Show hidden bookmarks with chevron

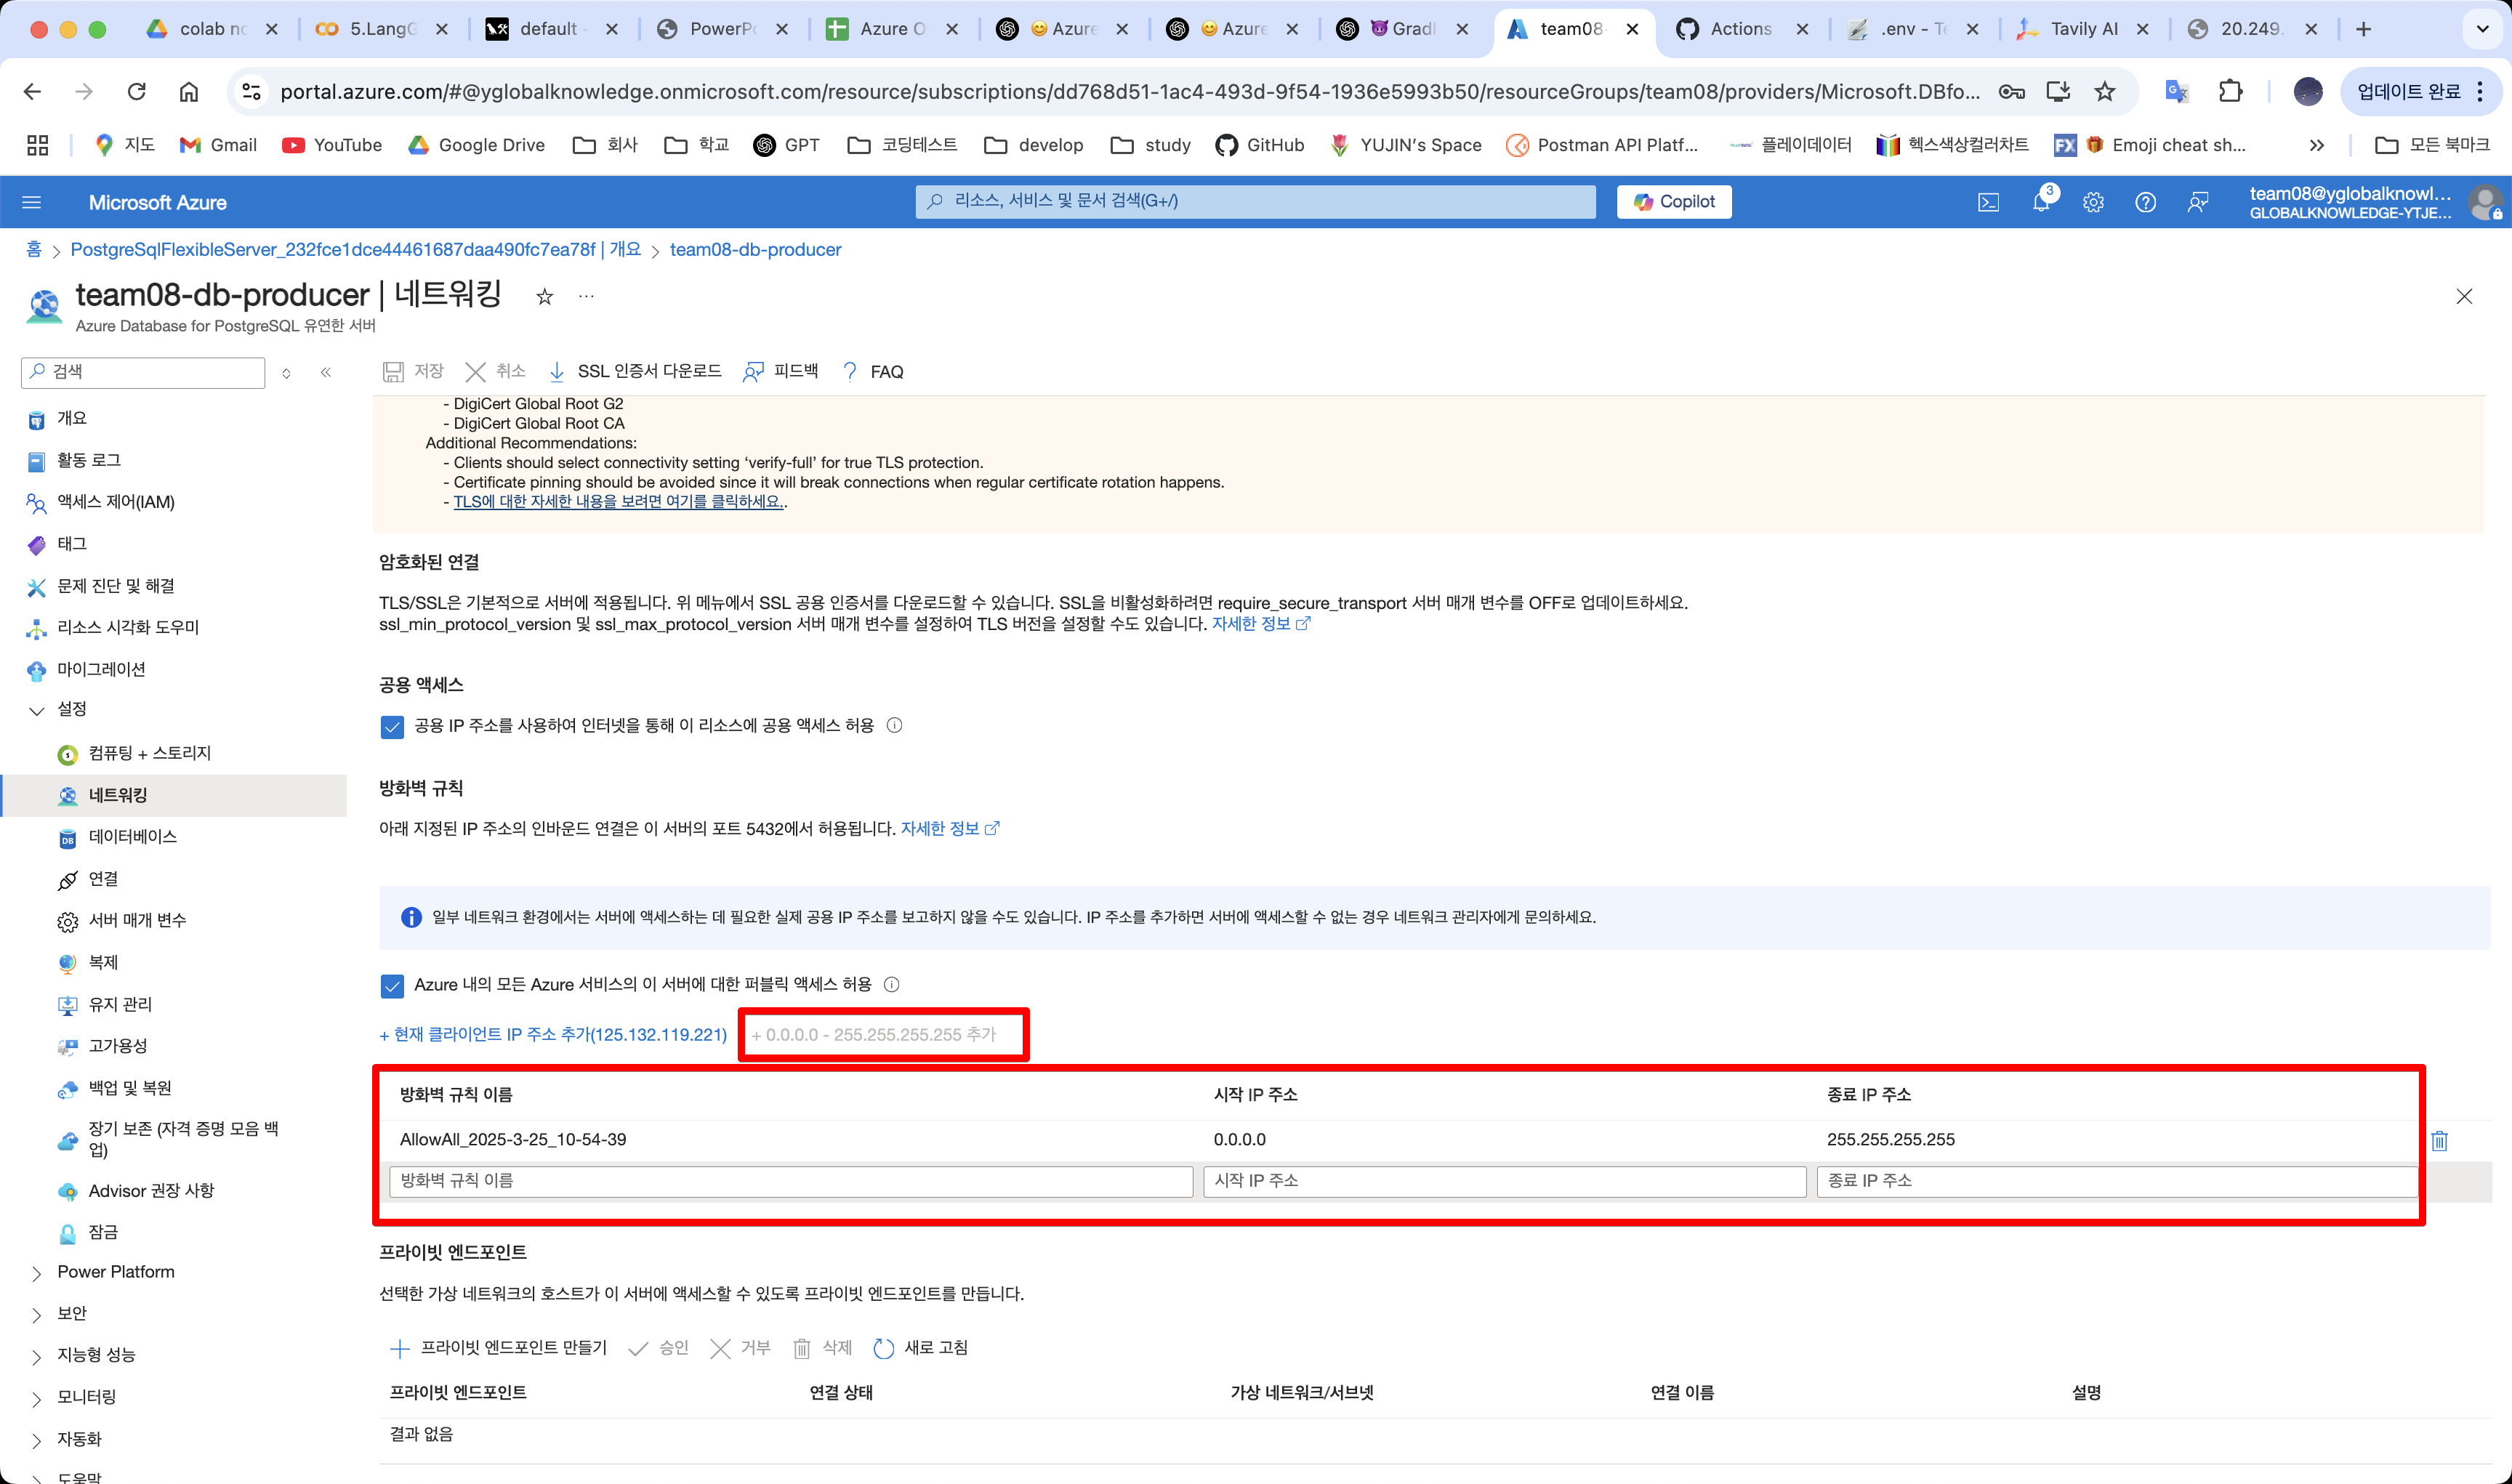click(x=2317, y=145)
